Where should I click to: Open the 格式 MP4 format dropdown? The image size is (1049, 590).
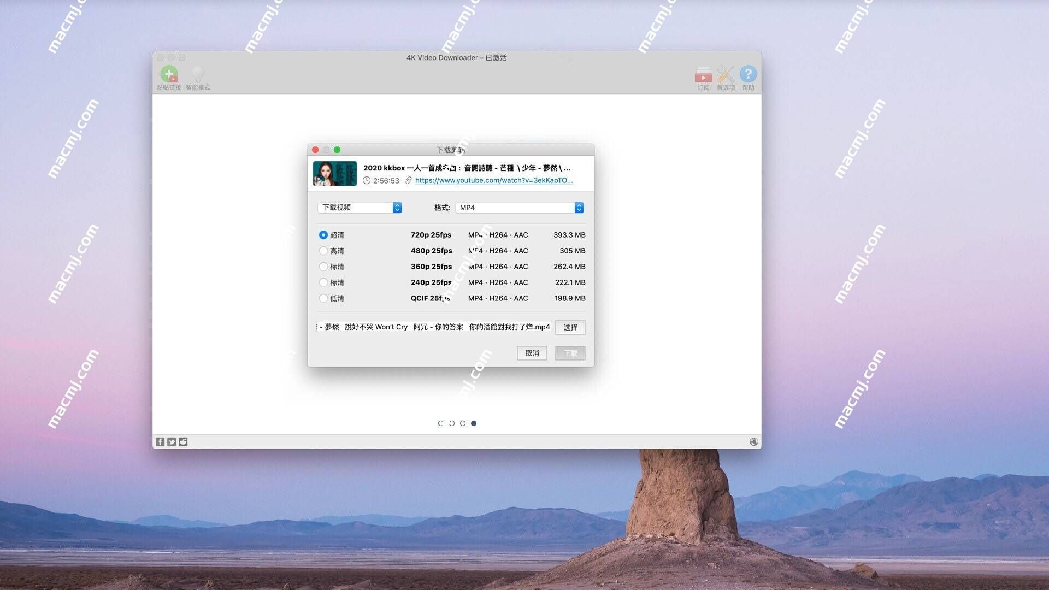point(520,208)
